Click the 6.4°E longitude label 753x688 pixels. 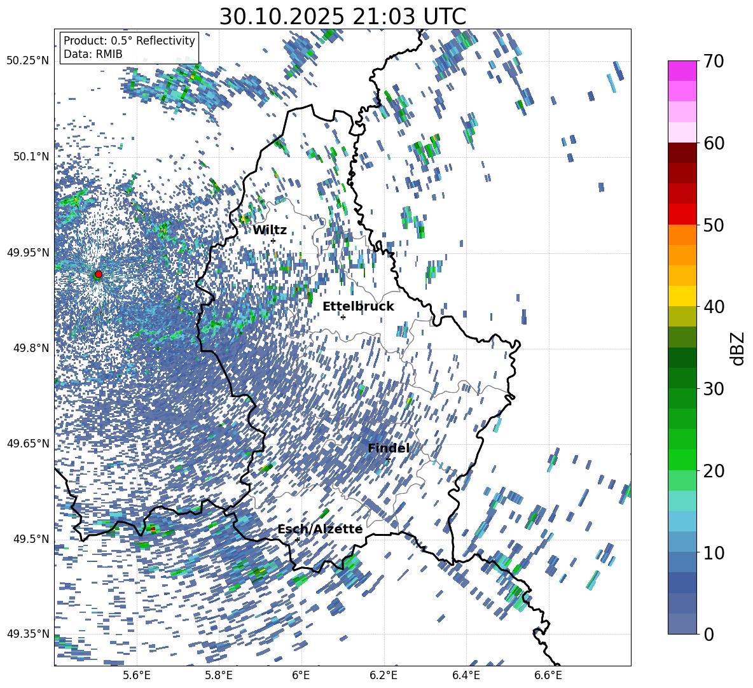coord(466,675)
